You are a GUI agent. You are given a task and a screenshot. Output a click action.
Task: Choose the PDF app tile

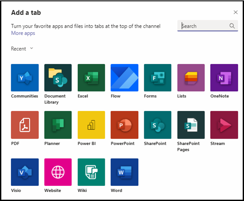25,125
